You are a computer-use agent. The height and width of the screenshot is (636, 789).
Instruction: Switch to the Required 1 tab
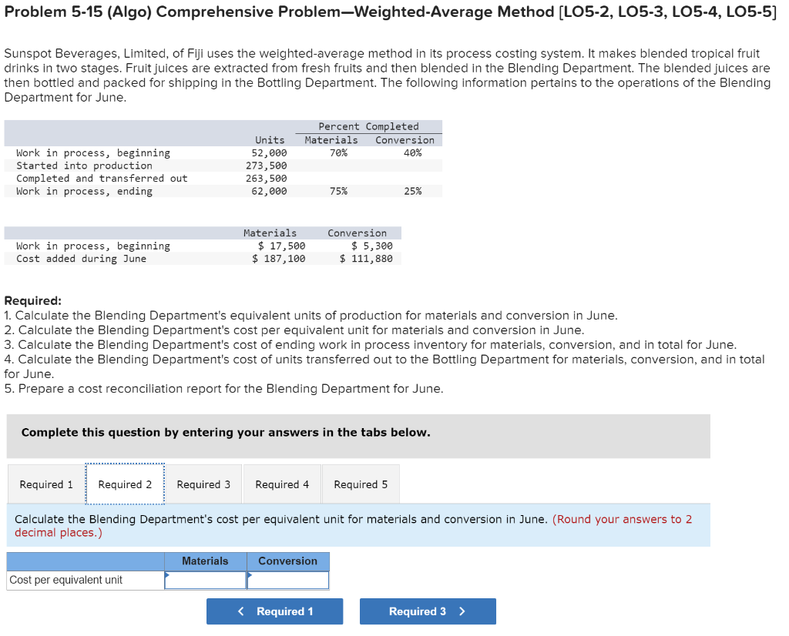tap(45, 484)
